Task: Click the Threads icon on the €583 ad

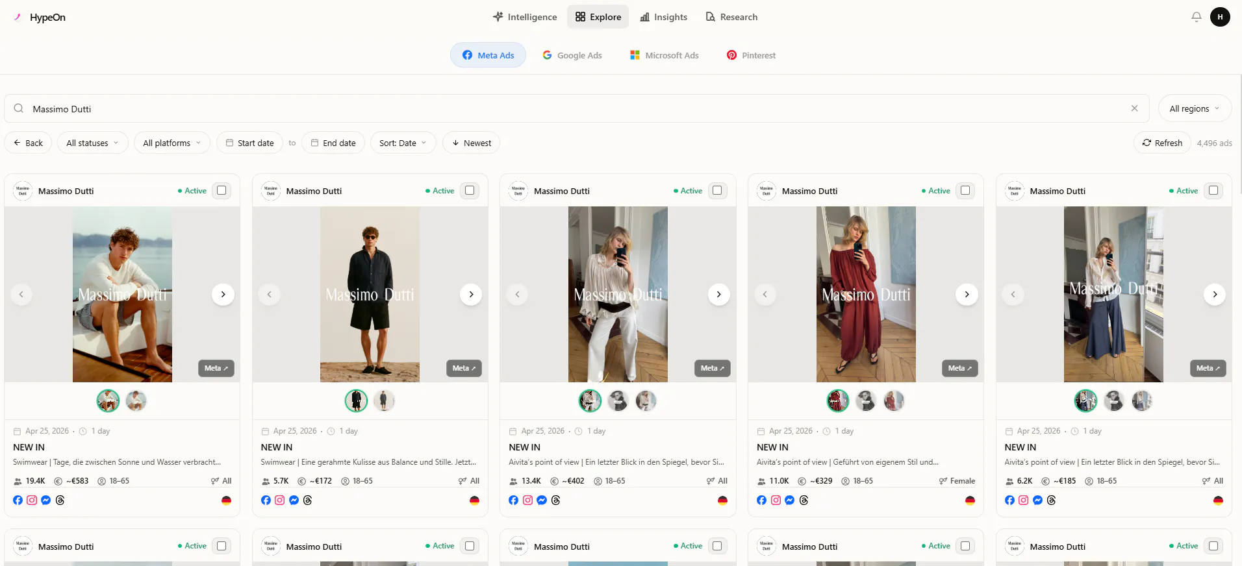Action: point(60,500)
